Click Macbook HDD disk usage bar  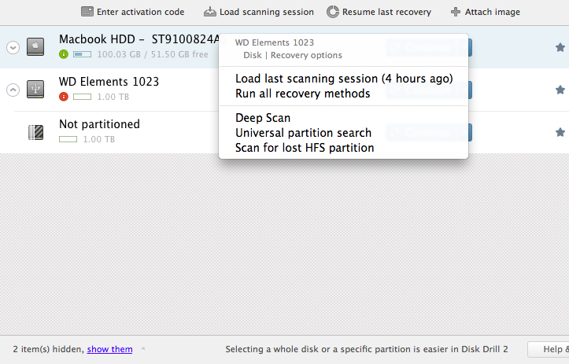pos(83,54)
